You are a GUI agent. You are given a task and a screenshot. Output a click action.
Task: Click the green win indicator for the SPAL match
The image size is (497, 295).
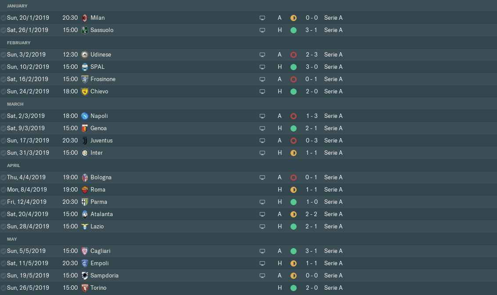click(x=294, y=67)
